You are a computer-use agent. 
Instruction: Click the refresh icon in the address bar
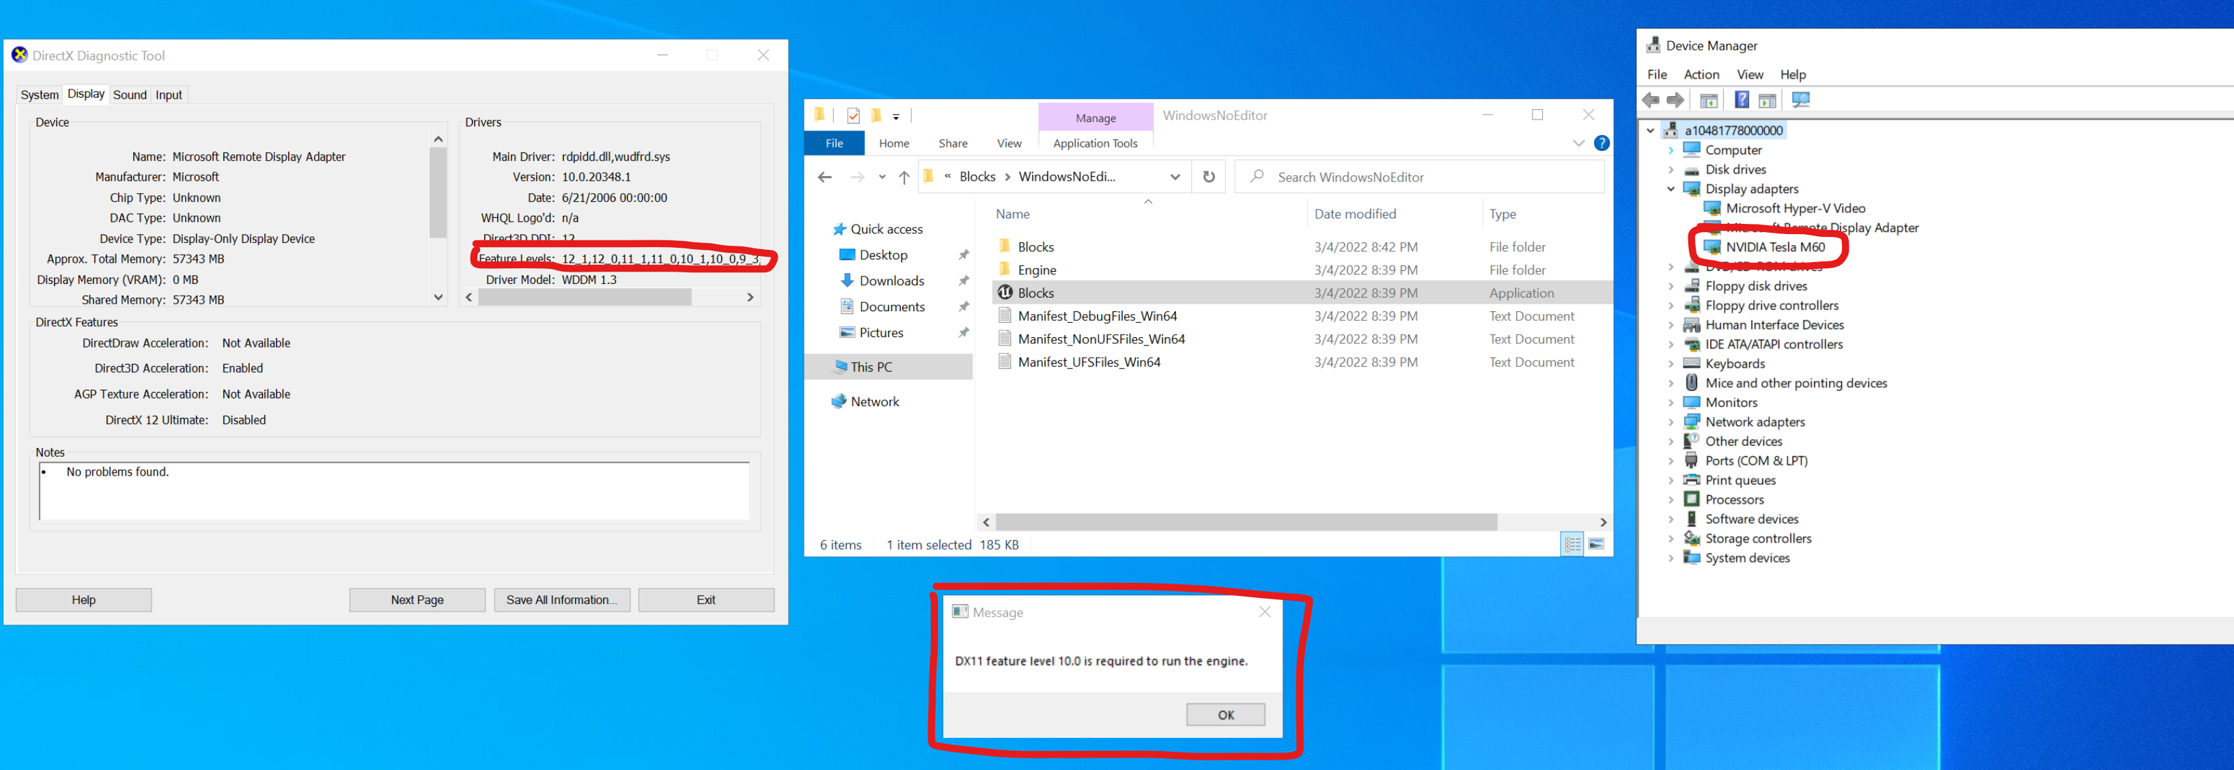click(1209, 177)
